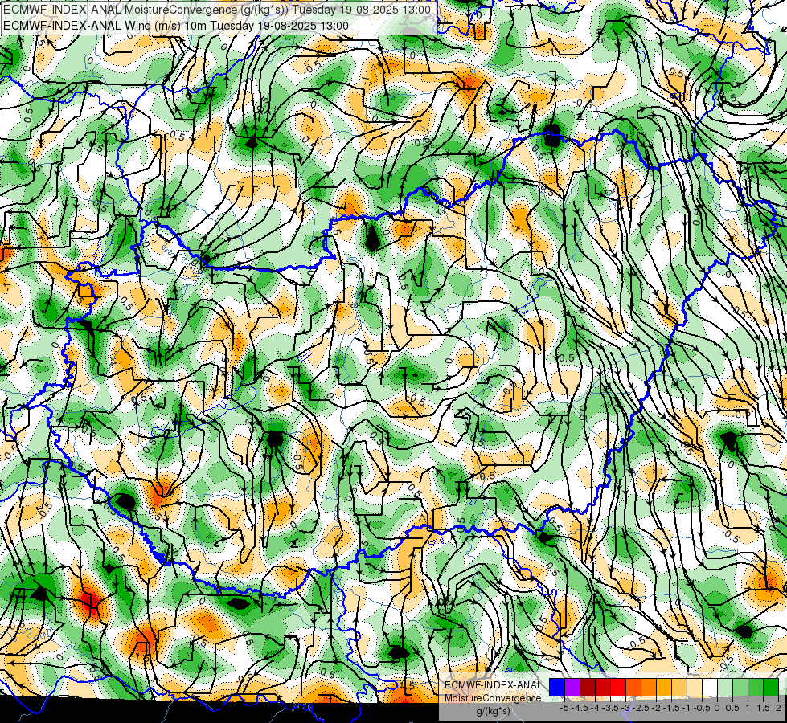Click the g/(kg*s) unit label in legend
The height and width of the screenshot is (723, 787).
click(x=494, y=712)
